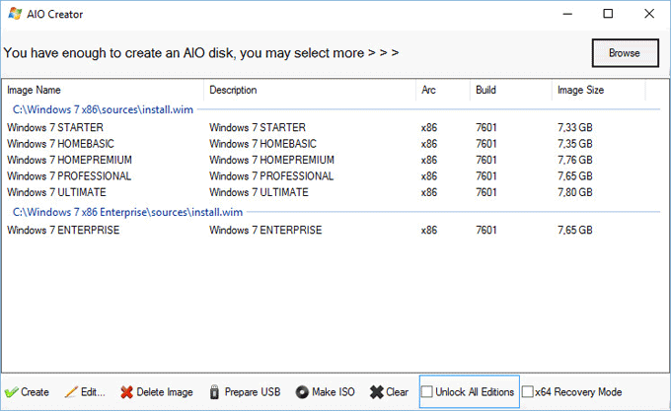Maximize the AIO Creator window

coord(608,14)
